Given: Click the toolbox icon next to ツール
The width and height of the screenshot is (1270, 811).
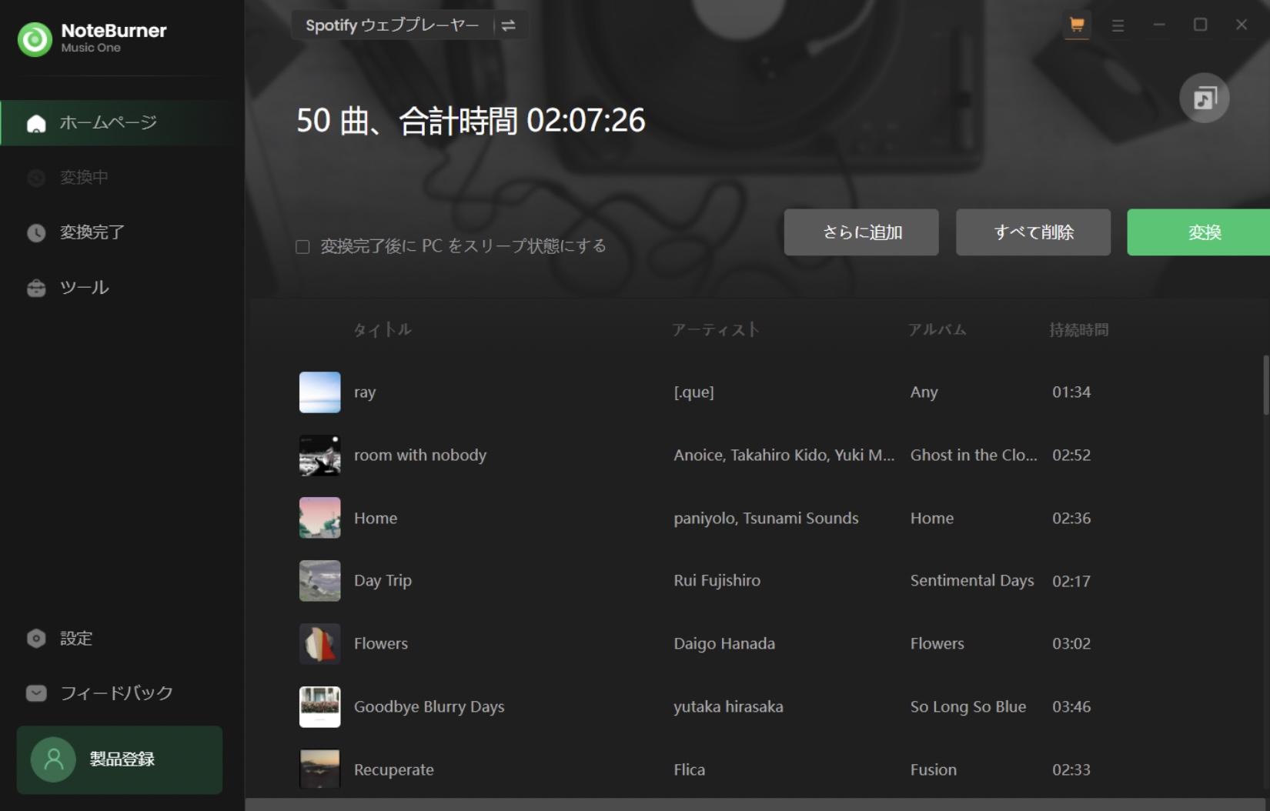Looking at the screenshot, I should pos(36,288).
